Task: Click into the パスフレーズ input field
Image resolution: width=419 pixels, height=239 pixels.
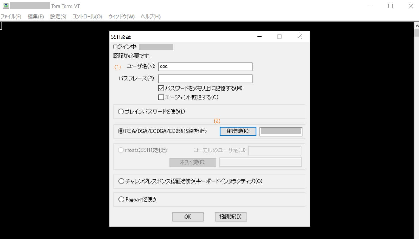Action: [205, 79]
